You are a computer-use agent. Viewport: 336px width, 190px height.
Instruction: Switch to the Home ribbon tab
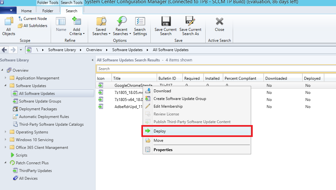[26, 11]
